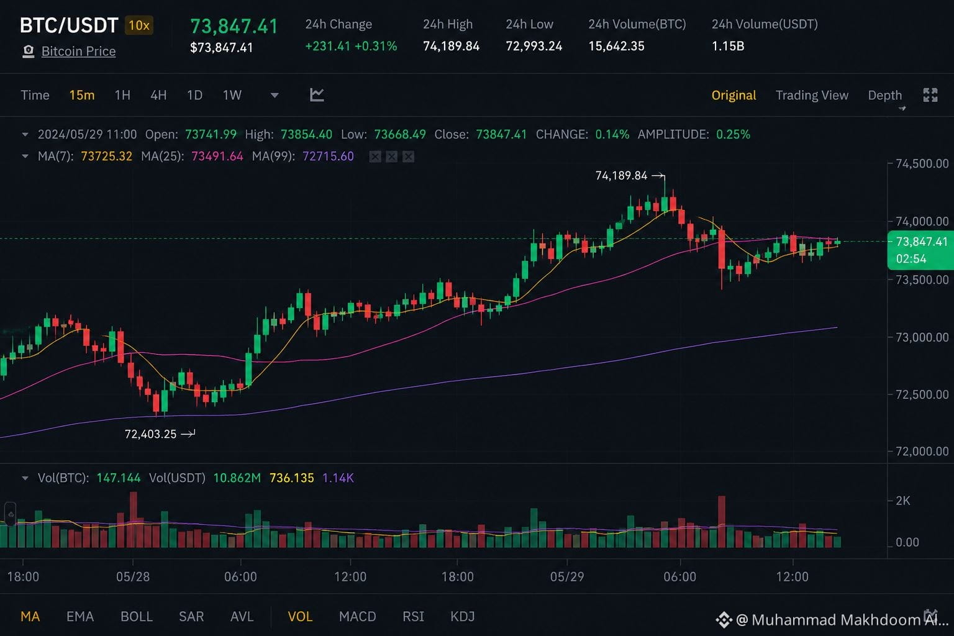Click the 72,403.25 low marker on chart
This screenshot has height=636, width=954.
[x=151, y=434]
